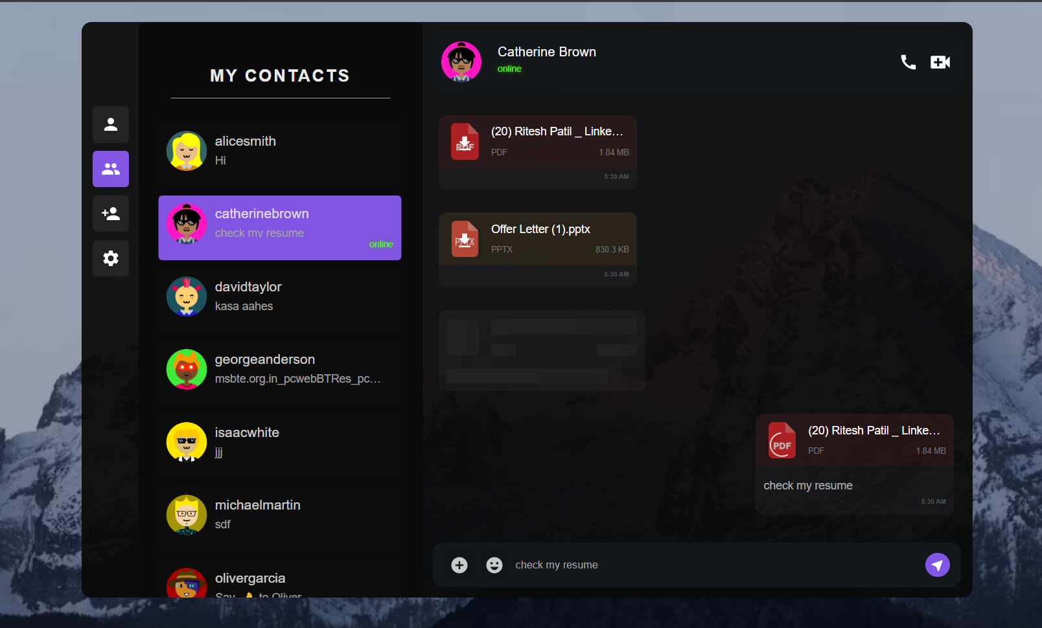
Task: Start a video call with Catherine
Action: click(940, 62)
